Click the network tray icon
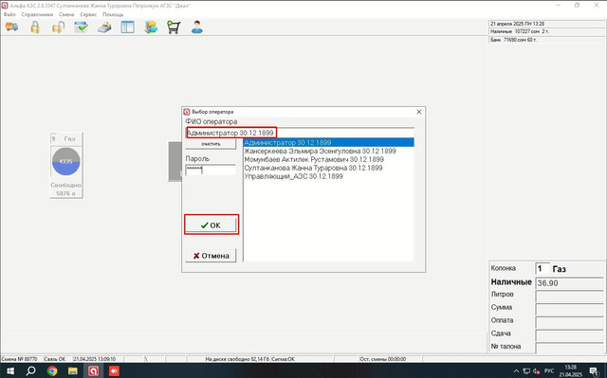This screenshot has height=378, width=607. (526, 371)
